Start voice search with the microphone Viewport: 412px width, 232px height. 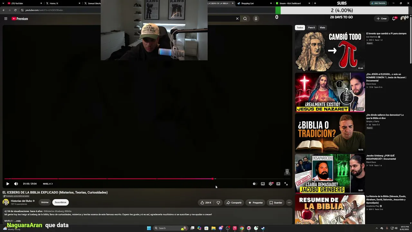pyautogui.click(x=256, y=19)
